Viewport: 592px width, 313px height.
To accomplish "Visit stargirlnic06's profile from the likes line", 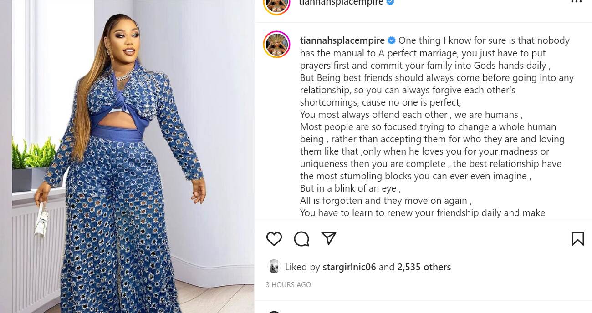I will [349, 267].
